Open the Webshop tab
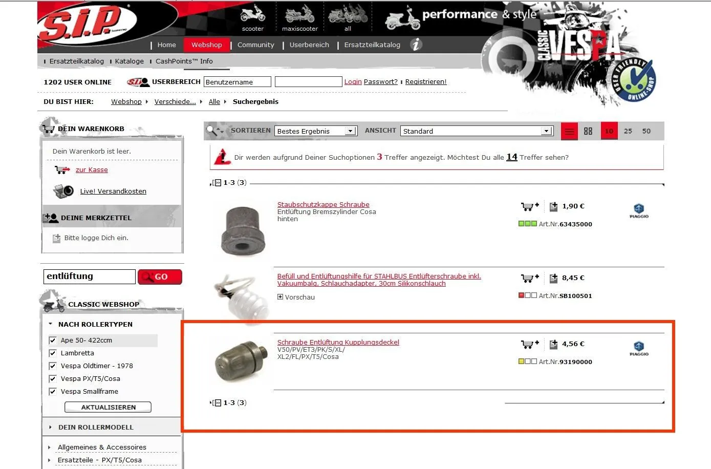Screen dimensions: 711x469 coord(207,45)
